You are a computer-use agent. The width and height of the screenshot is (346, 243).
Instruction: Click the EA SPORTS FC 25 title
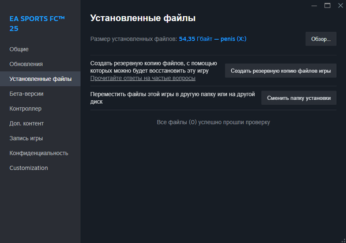click(x=37, y=24)
